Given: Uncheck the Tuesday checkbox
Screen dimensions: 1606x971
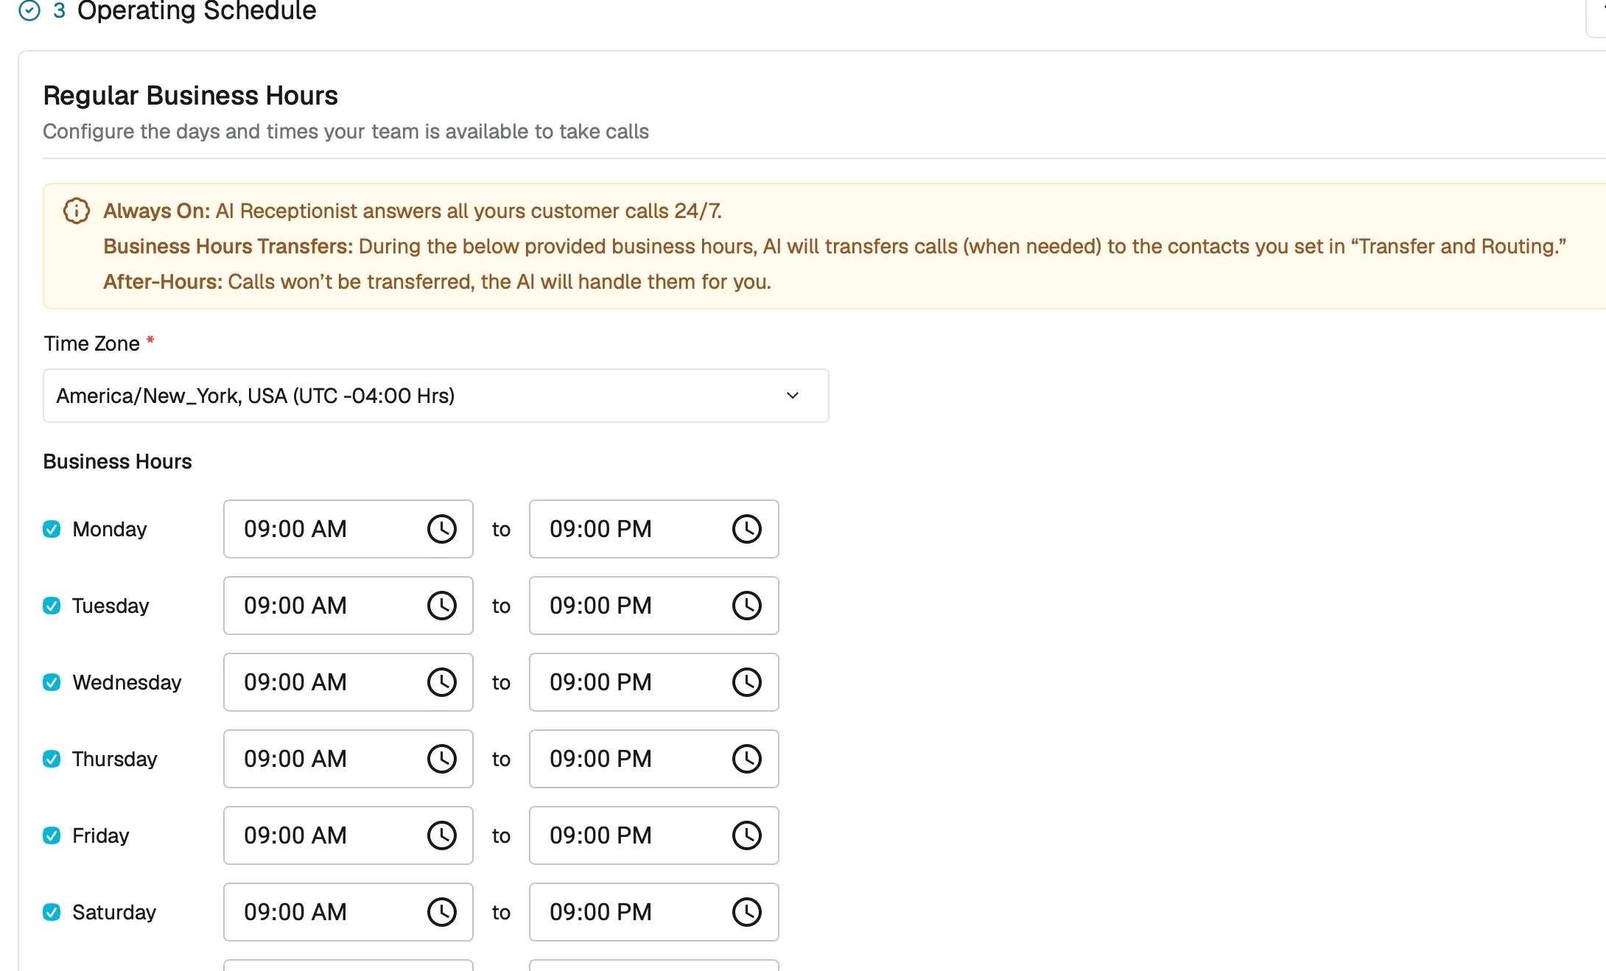Looking at the screenshot, I should pos(52,606).
